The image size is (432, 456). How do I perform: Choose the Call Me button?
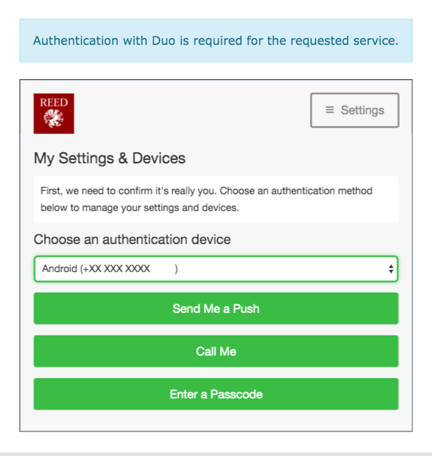pyautogui.click(x=216, y=351)
